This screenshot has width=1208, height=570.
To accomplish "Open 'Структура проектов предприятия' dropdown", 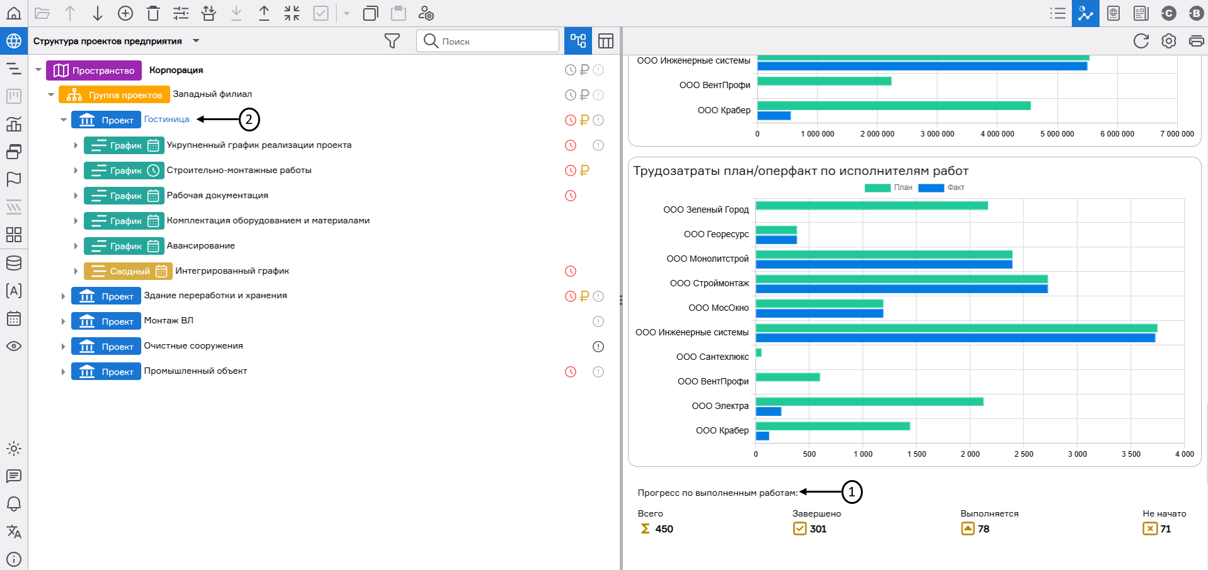I will [196, 41].
